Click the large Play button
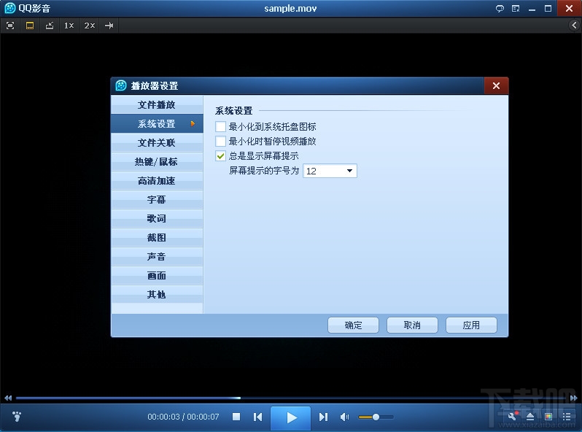 (290, 418)
